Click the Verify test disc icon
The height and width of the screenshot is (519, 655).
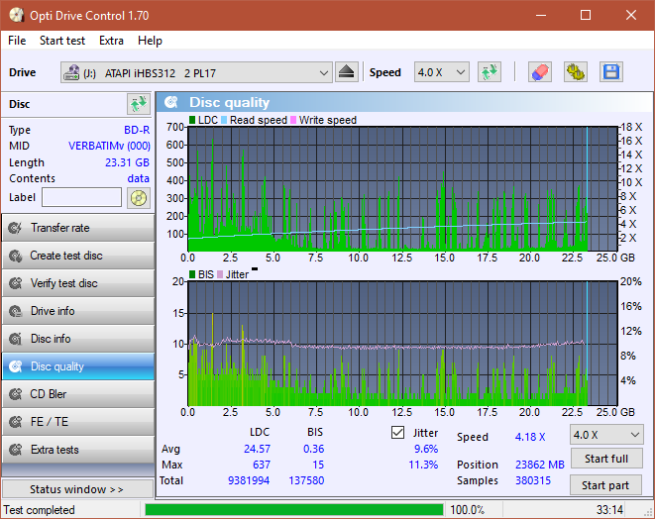16,283
